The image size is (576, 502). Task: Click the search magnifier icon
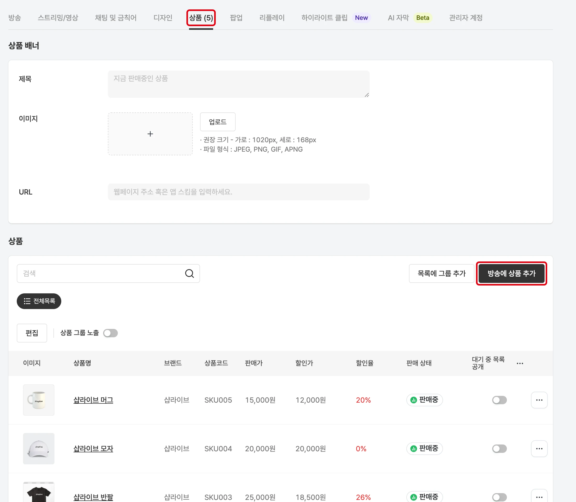point(189,273)
